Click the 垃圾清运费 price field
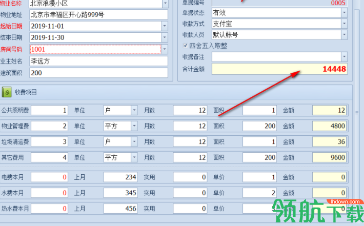The height and width of the screenshot is (226, 364). (x=49, y=142)
